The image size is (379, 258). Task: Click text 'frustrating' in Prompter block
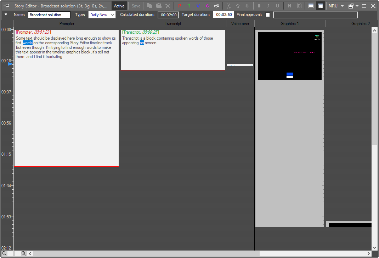[54, 57]
